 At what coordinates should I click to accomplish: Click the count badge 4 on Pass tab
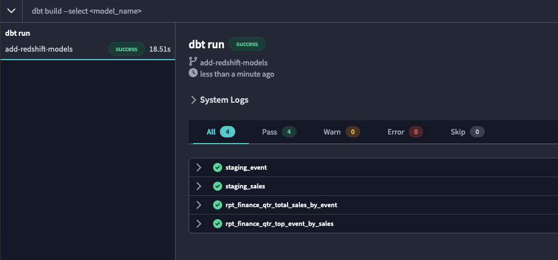click(x=289, y=132)
